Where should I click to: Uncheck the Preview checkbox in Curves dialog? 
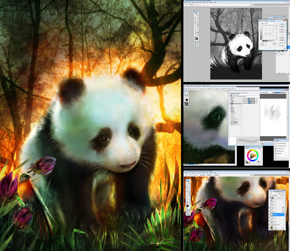[280, 46]
